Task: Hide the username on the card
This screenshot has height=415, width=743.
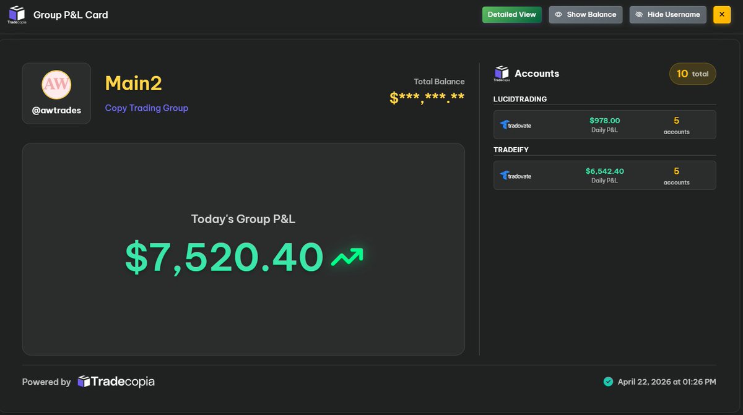Action: point(667,14)
